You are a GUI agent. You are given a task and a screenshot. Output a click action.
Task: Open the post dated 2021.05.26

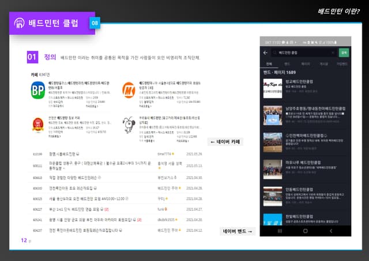point(64,154)
